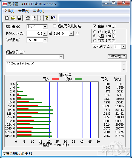
Task: Open the 队列深度 queue depth dropdown
Action: pyautogui.click(x=124, y=47)
